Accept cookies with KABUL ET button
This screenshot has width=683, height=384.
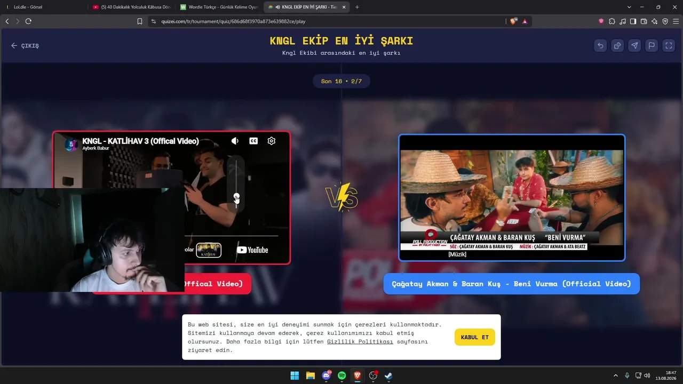(x=474, y=337)
